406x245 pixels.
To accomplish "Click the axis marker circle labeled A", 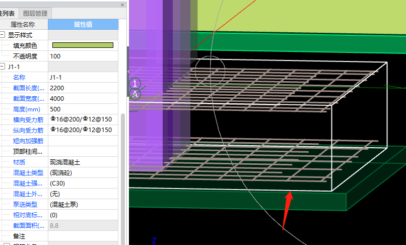I will pyautogui.click(x=135, y=94).
